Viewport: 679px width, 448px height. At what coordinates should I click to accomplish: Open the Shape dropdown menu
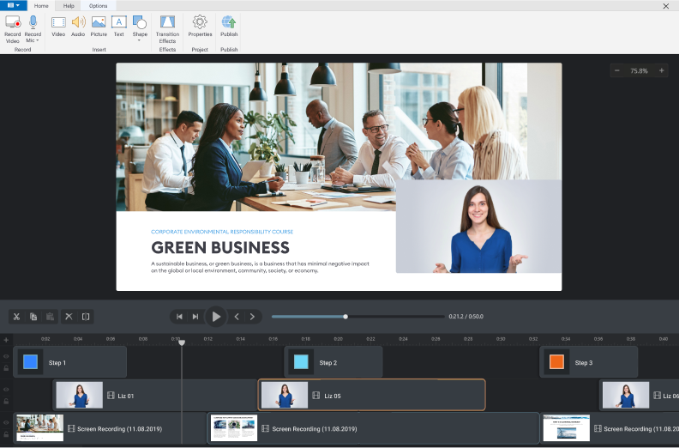pyautogui.click(x=140, y=40)
